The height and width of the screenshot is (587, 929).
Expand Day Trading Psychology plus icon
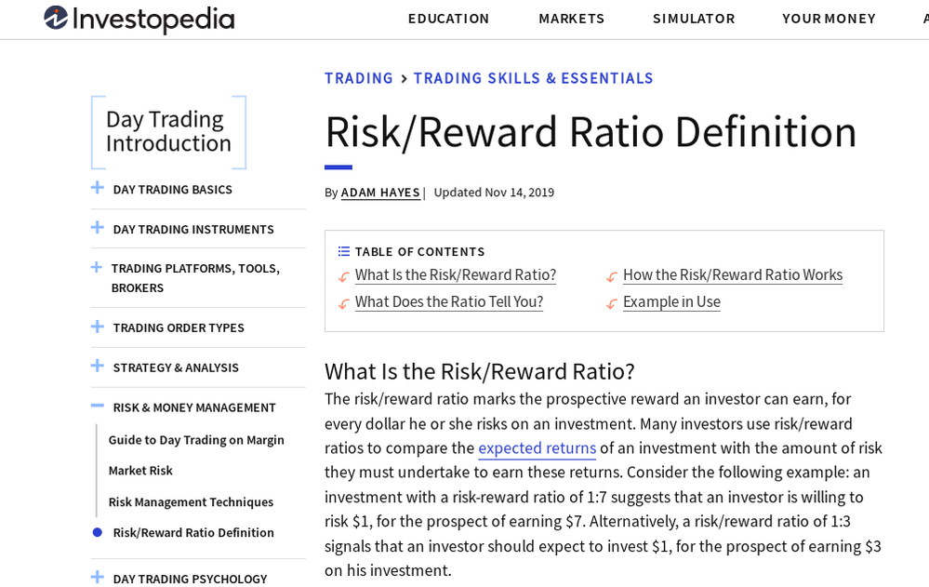point(97,577)
